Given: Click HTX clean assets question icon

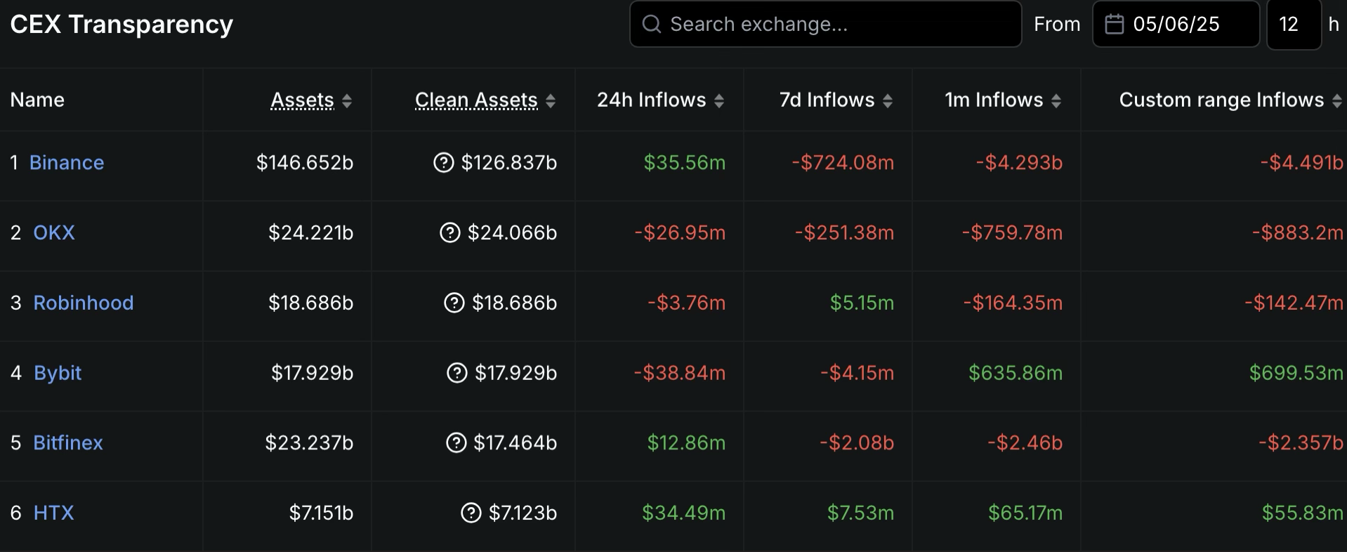Looking at the screenshot, I should pyautogui.click(x=471, y=513).
